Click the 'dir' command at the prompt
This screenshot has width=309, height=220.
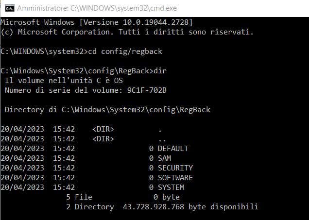coord(160,71)
